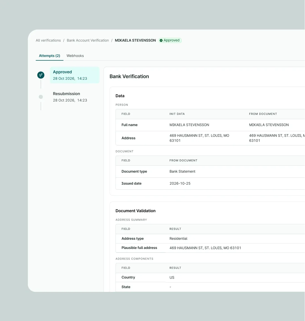
Task: Click the Address row label in Person table
Action: point(129,138)
